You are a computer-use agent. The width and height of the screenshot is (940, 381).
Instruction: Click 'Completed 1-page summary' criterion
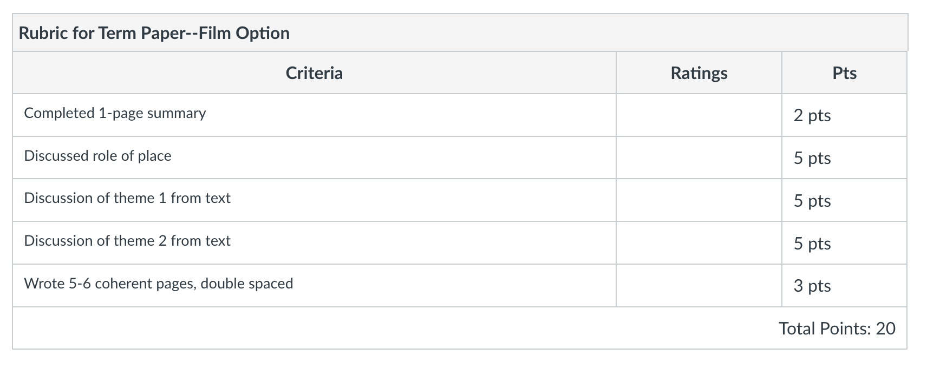115,113
